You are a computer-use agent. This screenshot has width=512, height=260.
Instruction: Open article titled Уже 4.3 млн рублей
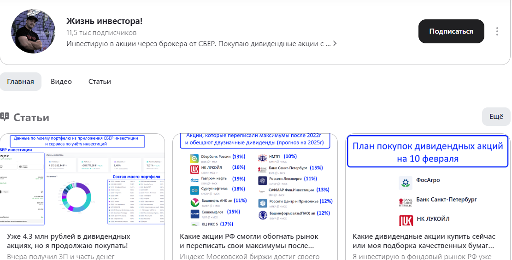tap(69, 241)
